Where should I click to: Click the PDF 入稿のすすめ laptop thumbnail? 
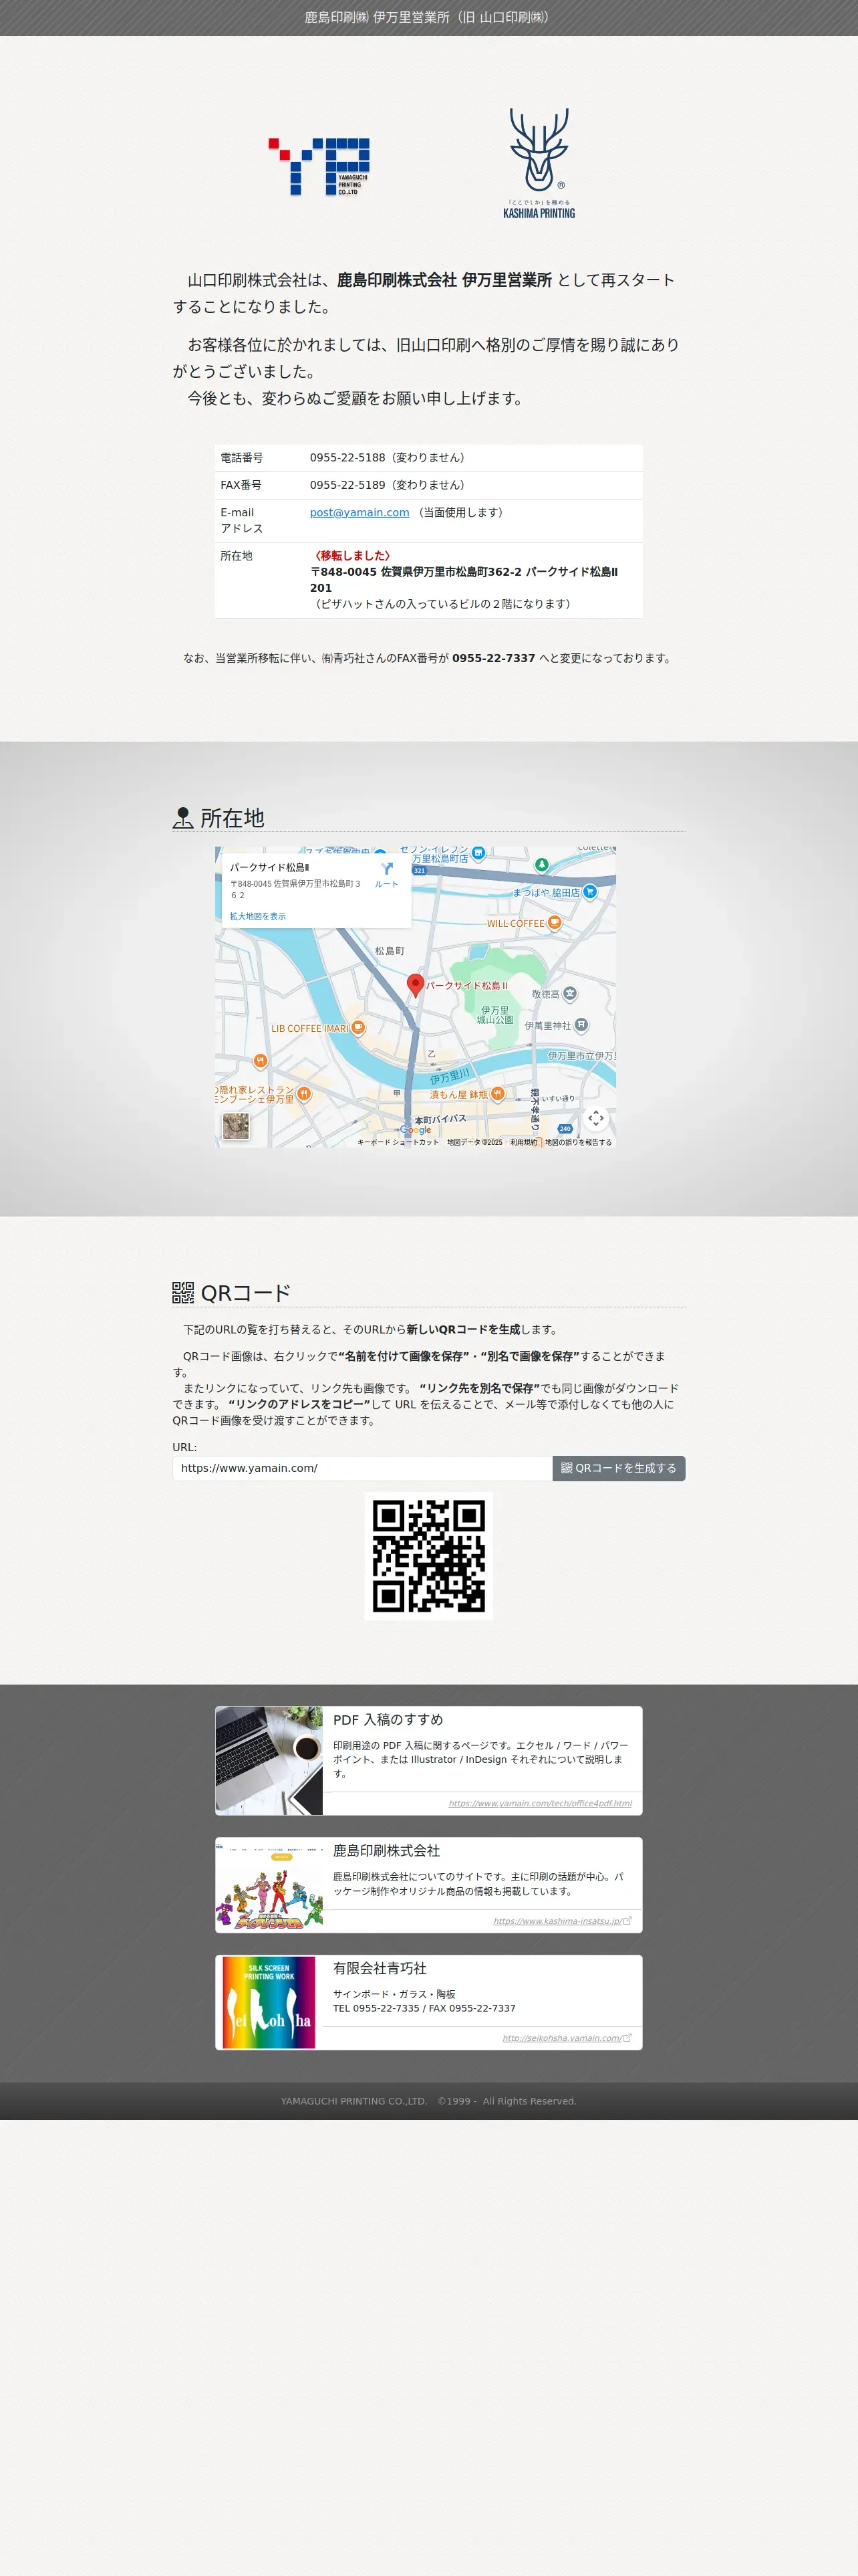pos(269,1760)
